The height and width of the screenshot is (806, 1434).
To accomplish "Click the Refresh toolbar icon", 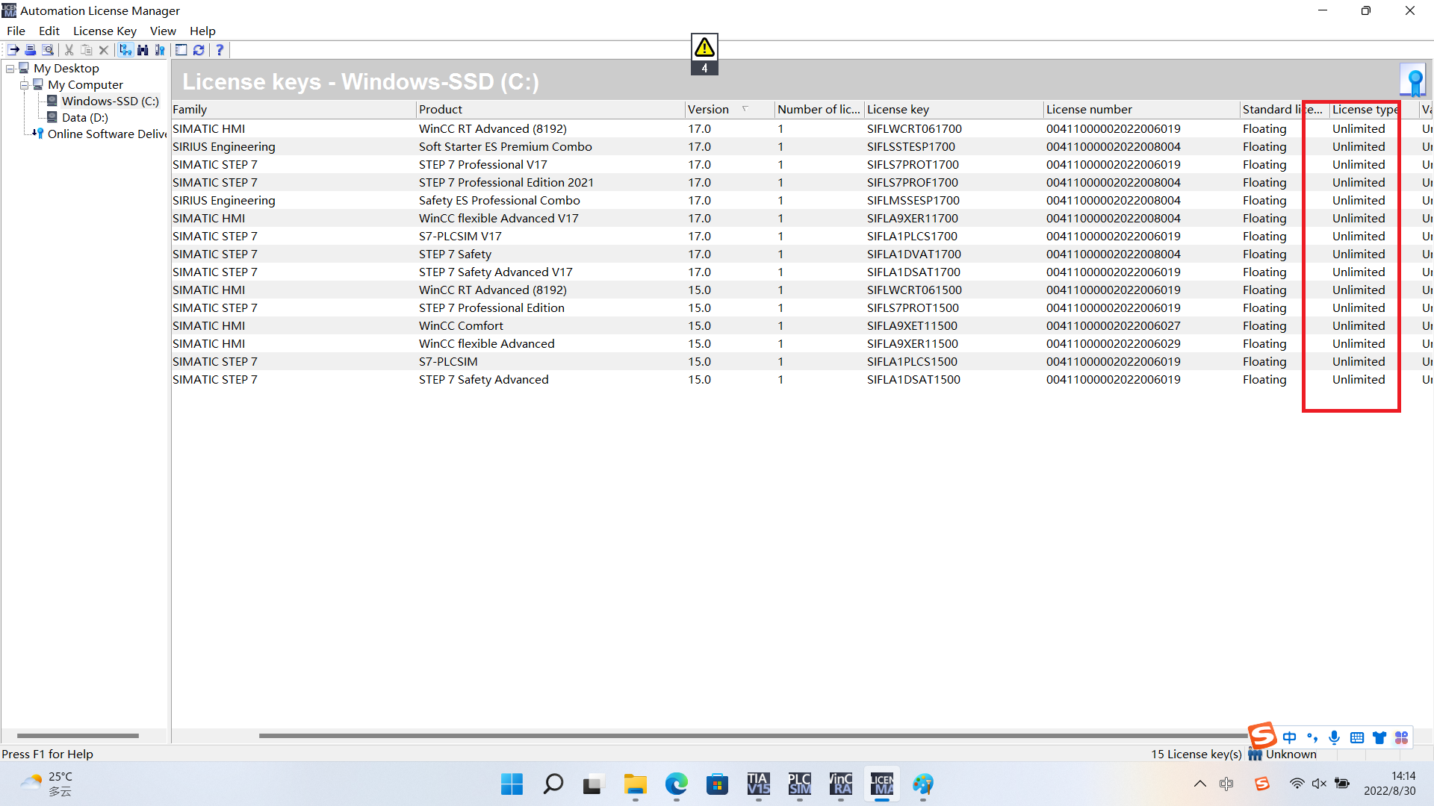I will click(199, 50).
